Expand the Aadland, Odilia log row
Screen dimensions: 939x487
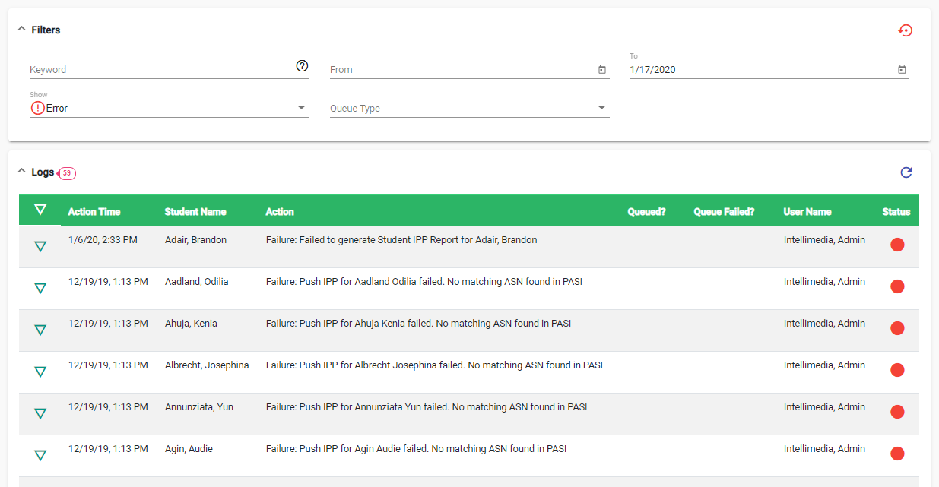coord(40,288)
